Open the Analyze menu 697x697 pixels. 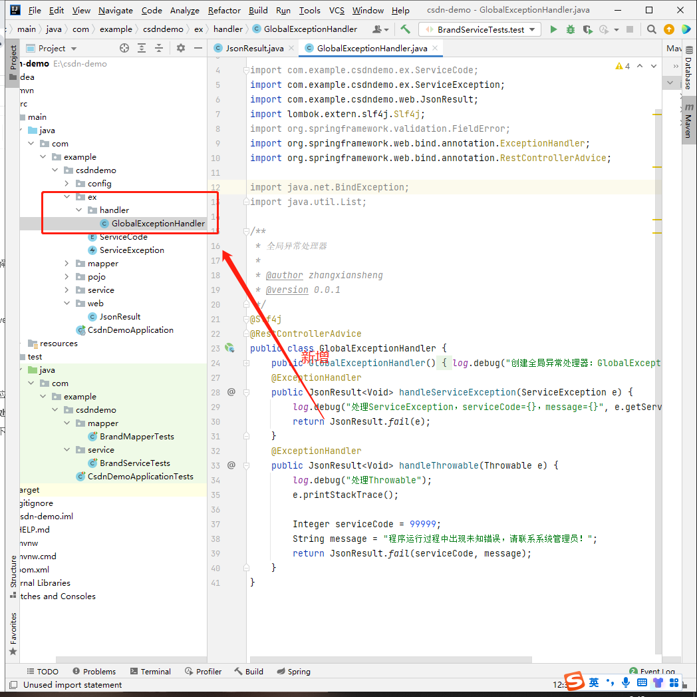[184, 10]
